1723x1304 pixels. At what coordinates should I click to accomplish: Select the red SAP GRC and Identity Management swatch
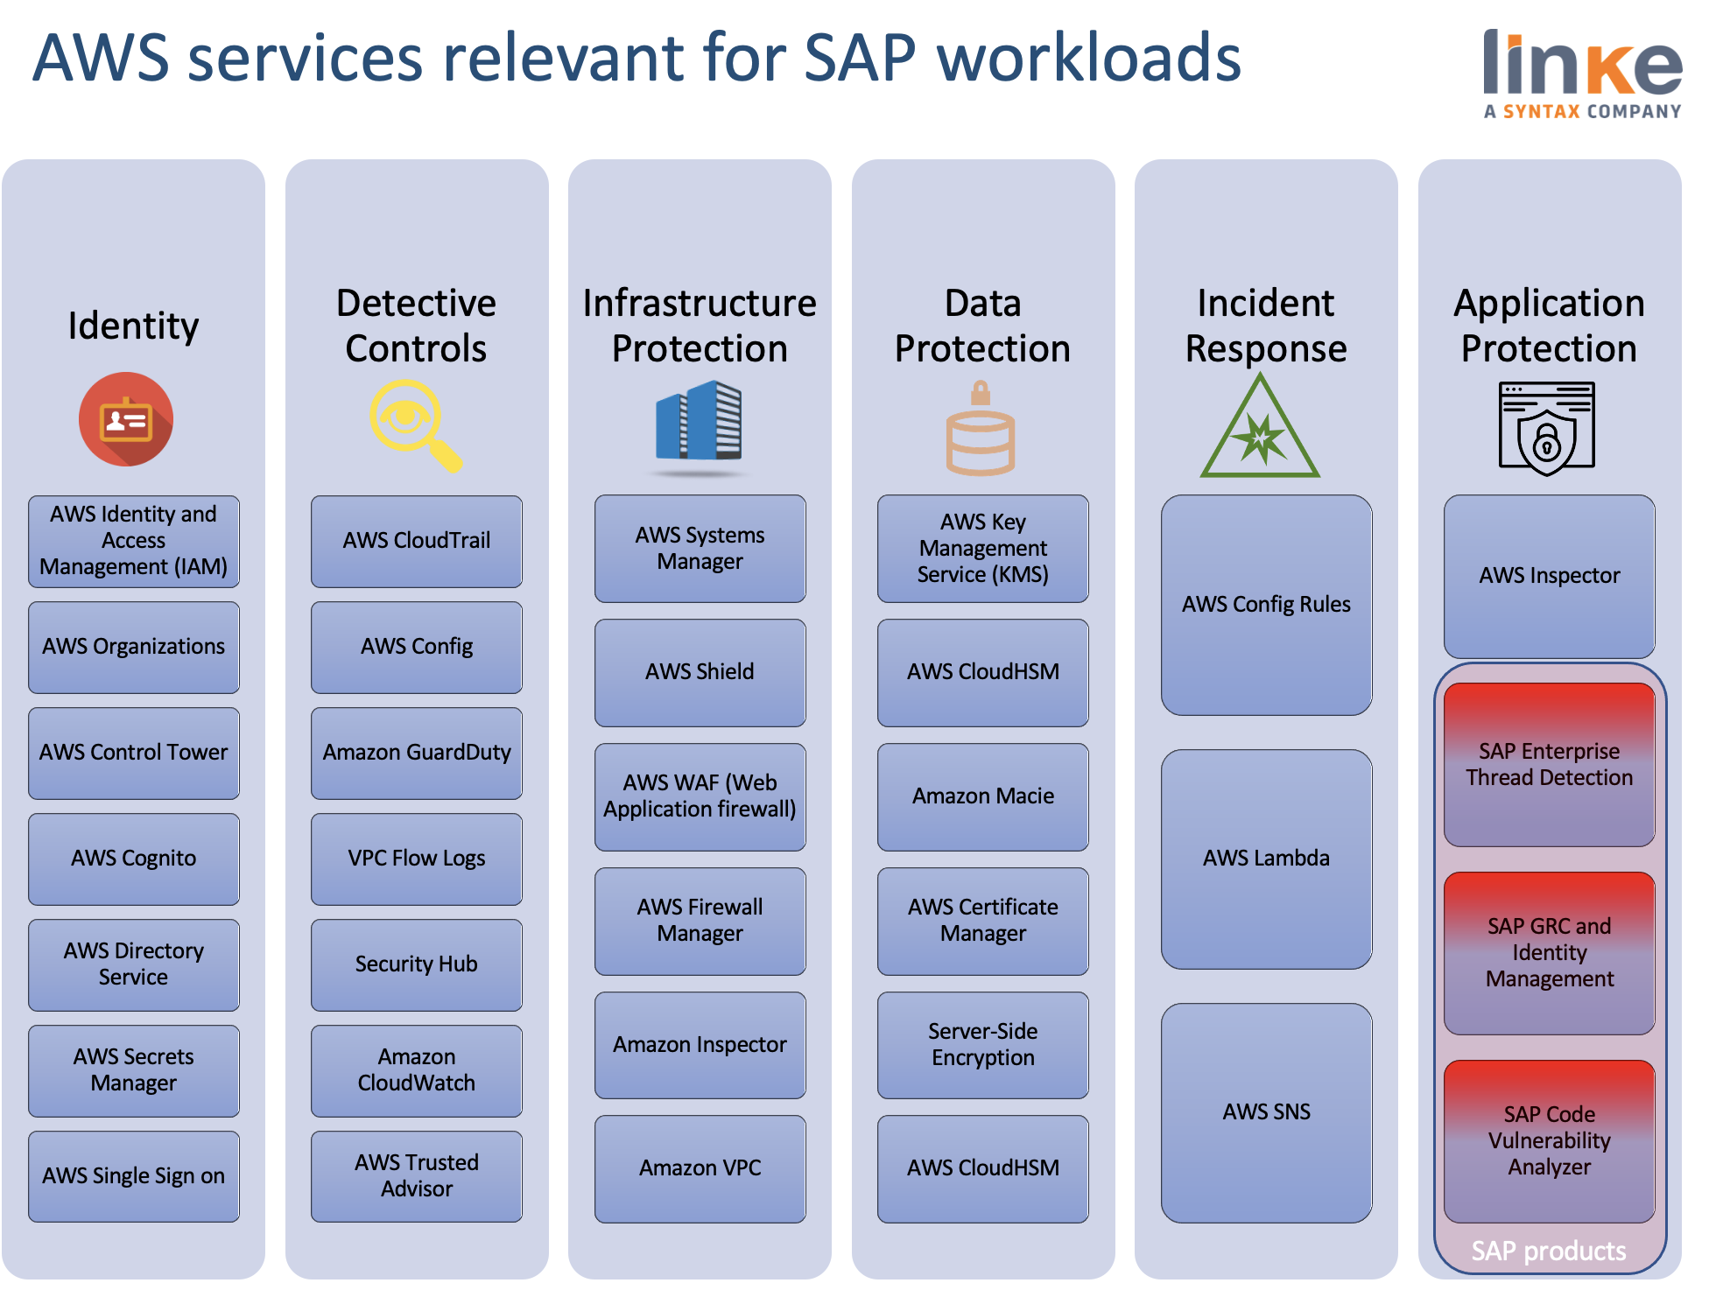click(x=1548, y=953)
